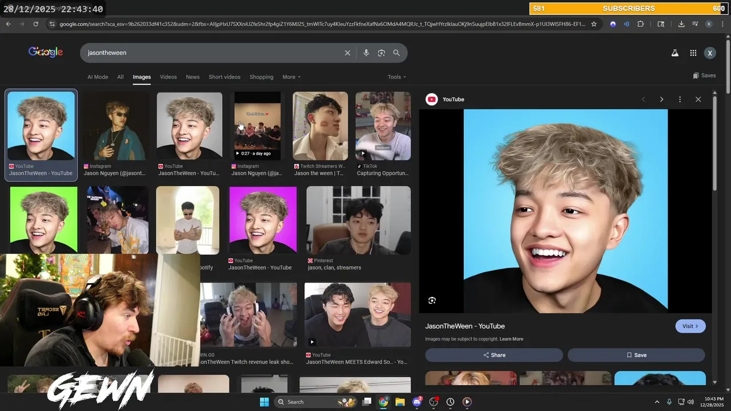This screenshot has height=411, width=731.
Task: Open Task View on the taskbar
Action: coord(367,402)
